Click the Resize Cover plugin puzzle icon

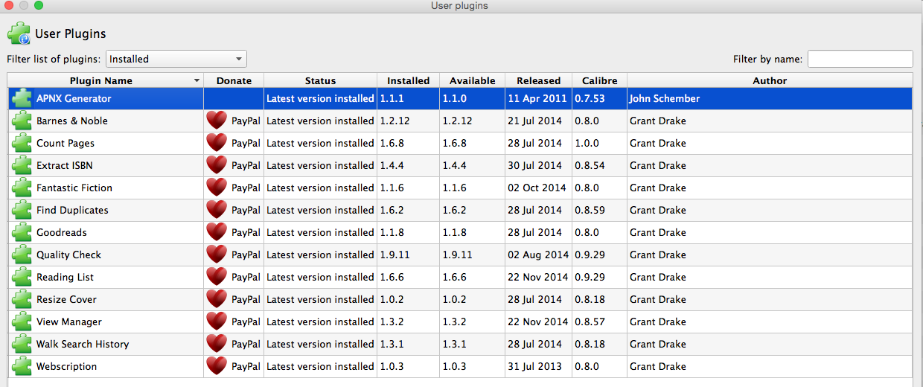click(x=22, y=299)
